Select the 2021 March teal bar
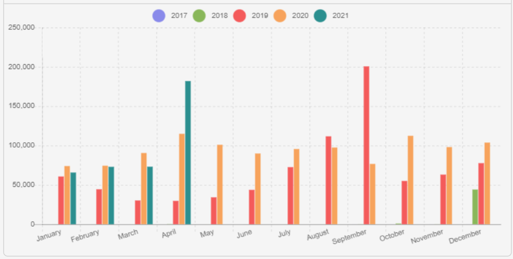This screenshot has height=259, width=513. pyautogui.click(x=150, y=196)
